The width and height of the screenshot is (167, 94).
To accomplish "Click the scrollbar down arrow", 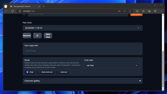I will (x=163, y=89).
